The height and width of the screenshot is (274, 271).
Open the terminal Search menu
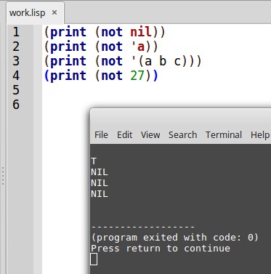tap(183, 134)
